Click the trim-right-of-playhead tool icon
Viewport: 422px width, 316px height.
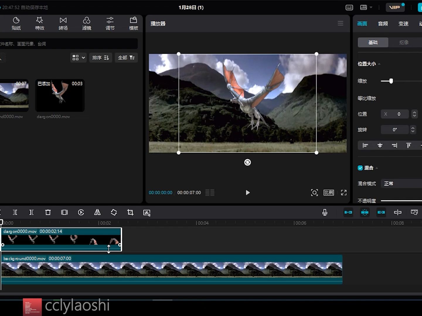[31, 212]
